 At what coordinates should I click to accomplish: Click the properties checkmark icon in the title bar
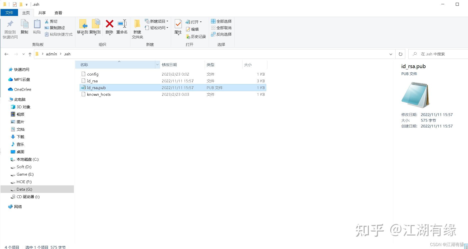(x=15, y=4)
